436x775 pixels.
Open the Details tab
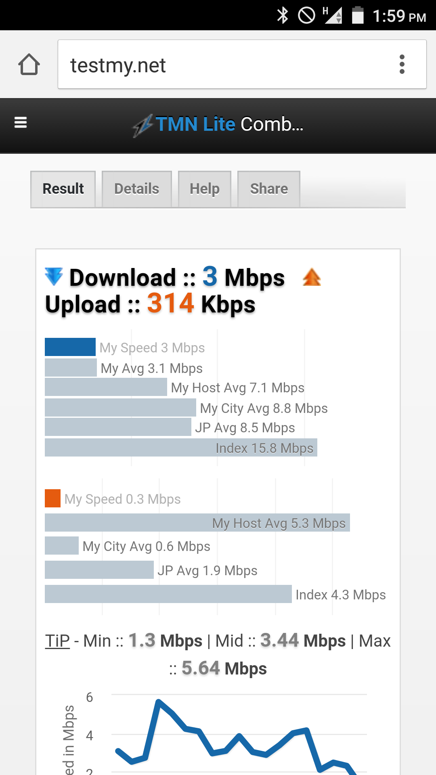point(137,189)
